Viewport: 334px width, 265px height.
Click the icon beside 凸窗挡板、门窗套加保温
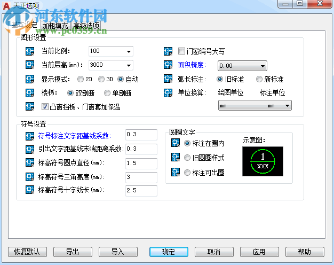point(30,106)
